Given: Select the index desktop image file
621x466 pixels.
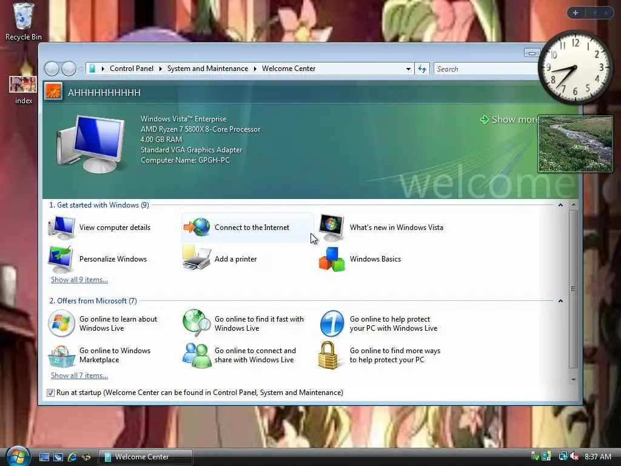Looking at the screenshot, I should coord(23,90).
